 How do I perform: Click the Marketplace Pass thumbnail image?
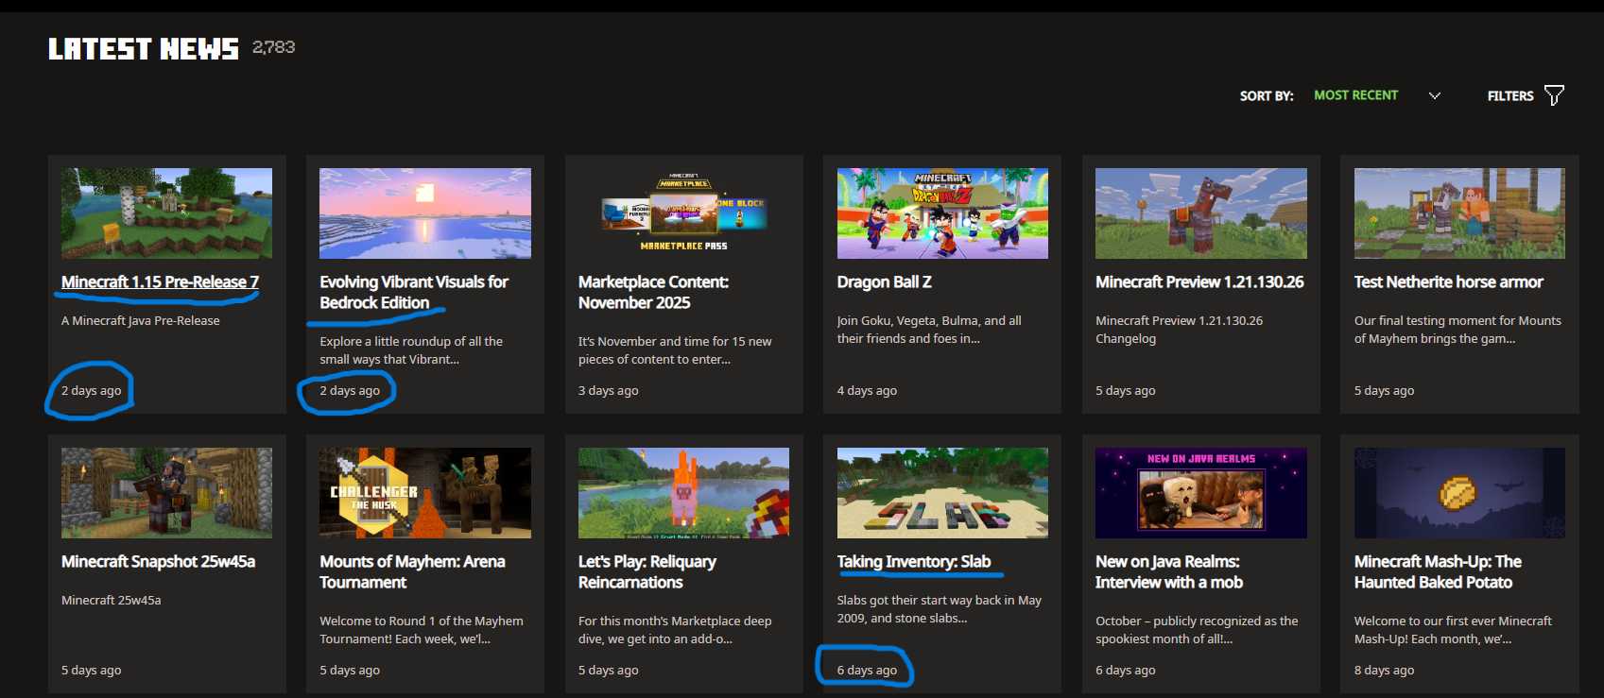[x=683, y=213]
